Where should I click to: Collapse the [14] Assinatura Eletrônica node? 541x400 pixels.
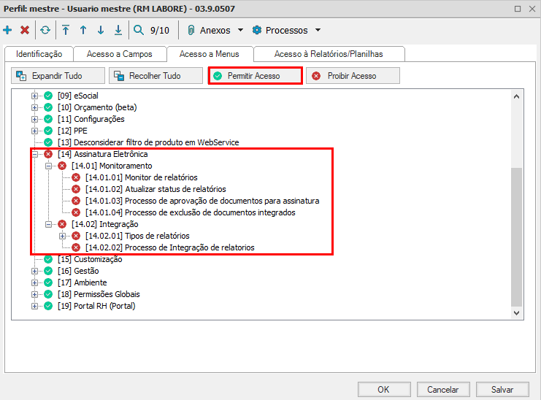pos(35,154)
